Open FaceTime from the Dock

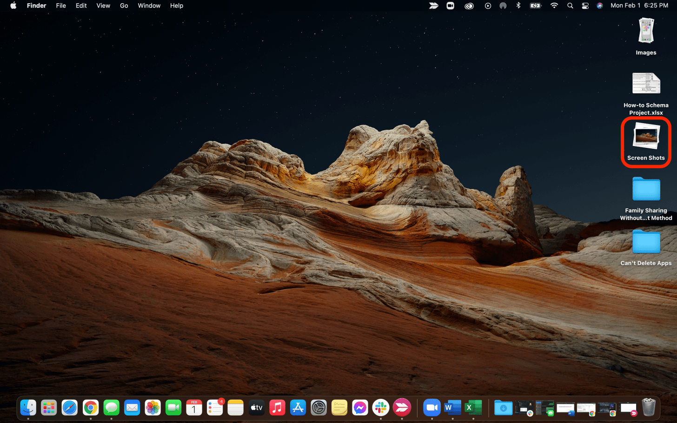tap(173, 408)
